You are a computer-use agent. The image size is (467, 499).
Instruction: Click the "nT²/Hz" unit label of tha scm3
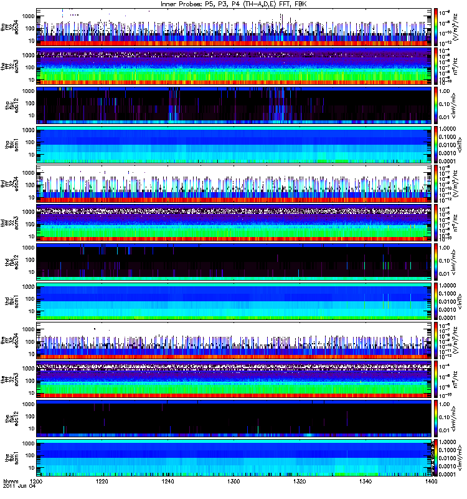tap(455, 67)
